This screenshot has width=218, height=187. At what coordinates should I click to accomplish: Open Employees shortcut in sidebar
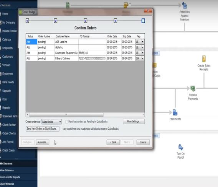pyautogui.click(x=8, y=74)
